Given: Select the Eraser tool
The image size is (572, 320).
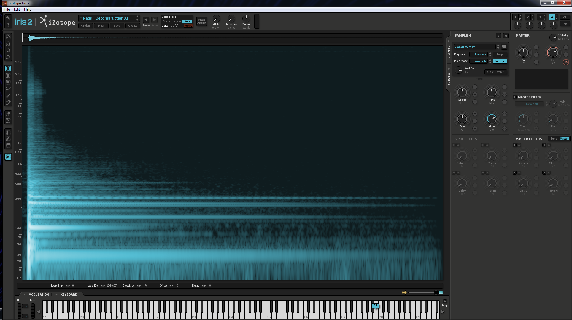Looking at the screenshot, I should click(x=8, y=114).
